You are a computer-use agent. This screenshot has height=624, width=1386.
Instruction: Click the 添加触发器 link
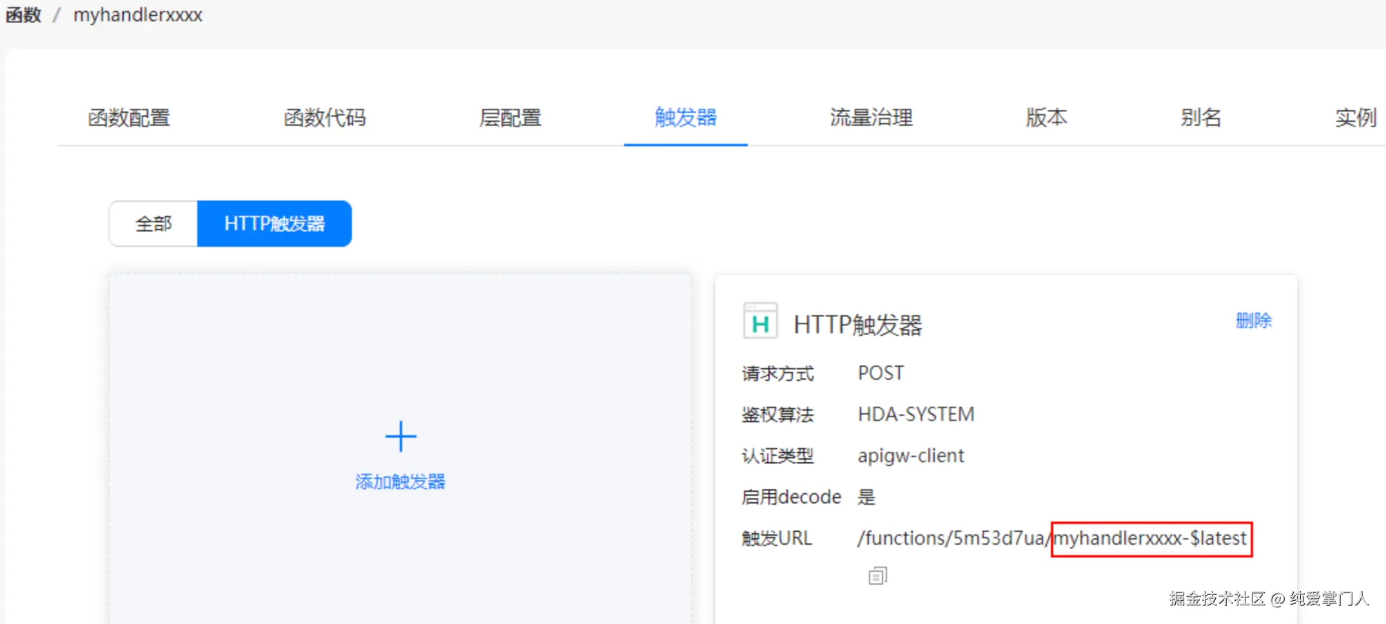coord(400,482)
